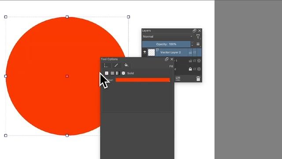Screen dimensions: 282x159
Task: Click the bottom-left selection handle of the circle
Action: (x=6, y=136)
